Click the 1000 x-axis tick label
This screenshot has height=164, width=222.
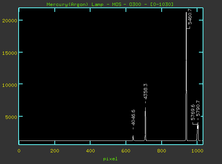point(197,151)
